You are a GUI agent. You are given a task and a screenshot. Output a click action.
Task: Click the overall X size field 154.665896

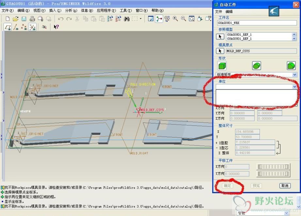tap(247, 132)
